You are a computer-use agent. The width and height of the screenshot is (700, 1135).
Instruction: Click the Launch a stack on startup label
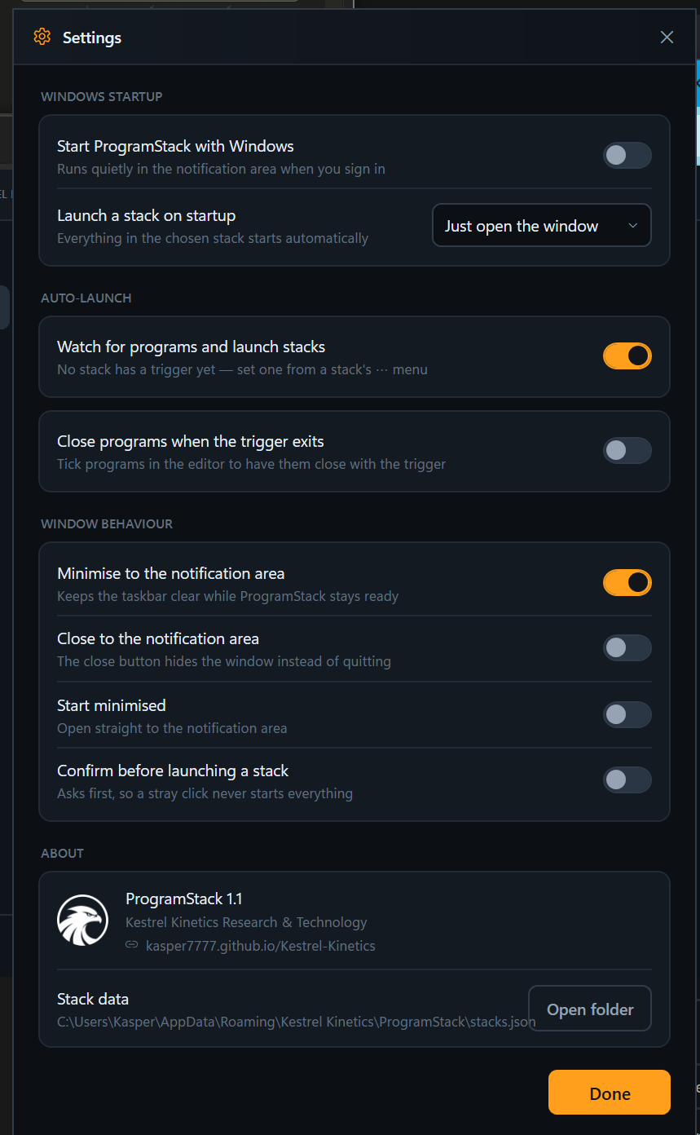click(x=147, y=216)
